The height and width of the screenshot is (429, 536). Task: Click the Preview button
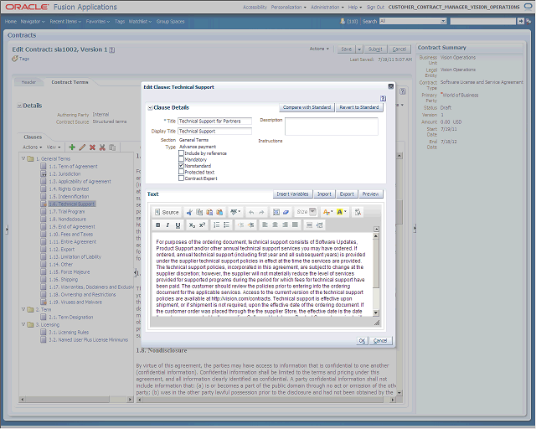370,194
